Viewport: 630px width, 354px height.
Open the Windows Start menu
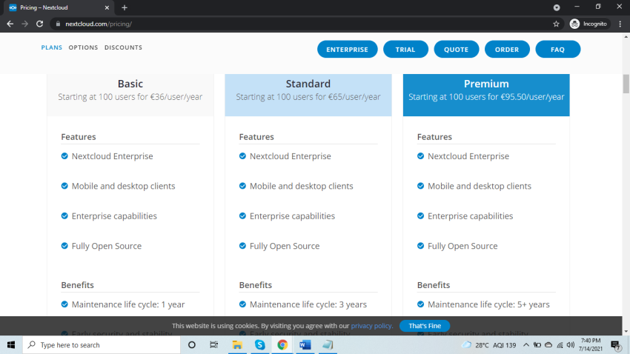pos(11,345)
